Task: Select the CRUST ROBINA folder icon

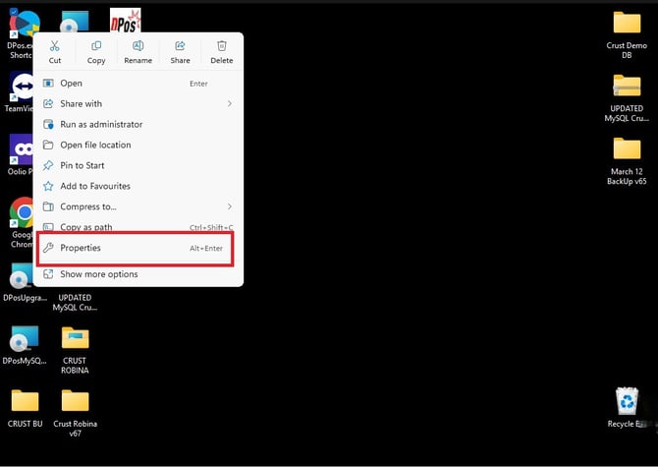Action: coord(75,337)
